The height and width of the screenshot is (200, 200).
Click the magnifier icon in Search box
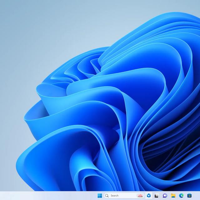[107, 196]
